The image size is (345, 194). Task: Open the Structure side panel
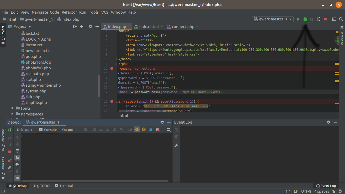click(3, 140)
